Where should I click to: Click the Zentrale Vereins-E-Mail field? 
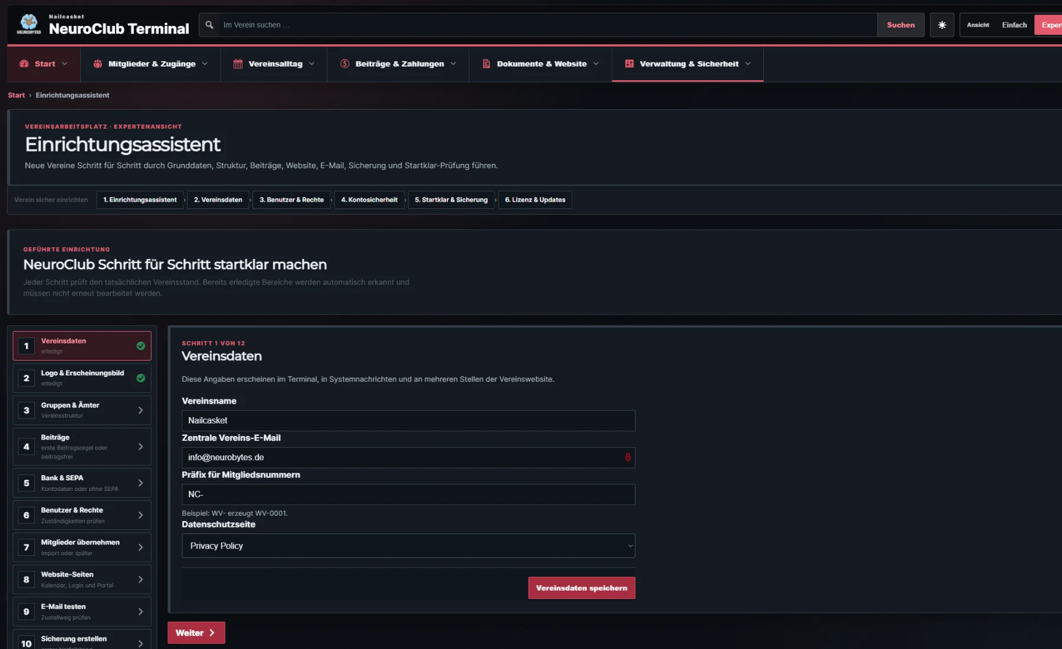(408, 457)
